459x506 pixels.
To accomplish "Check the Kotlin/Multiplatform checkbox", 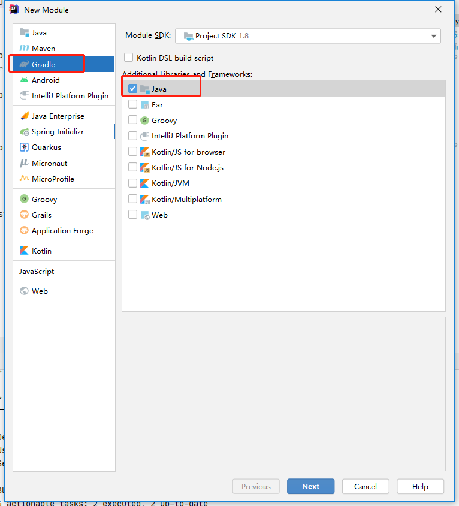I will pyautogui.click(x=132, y=199).
